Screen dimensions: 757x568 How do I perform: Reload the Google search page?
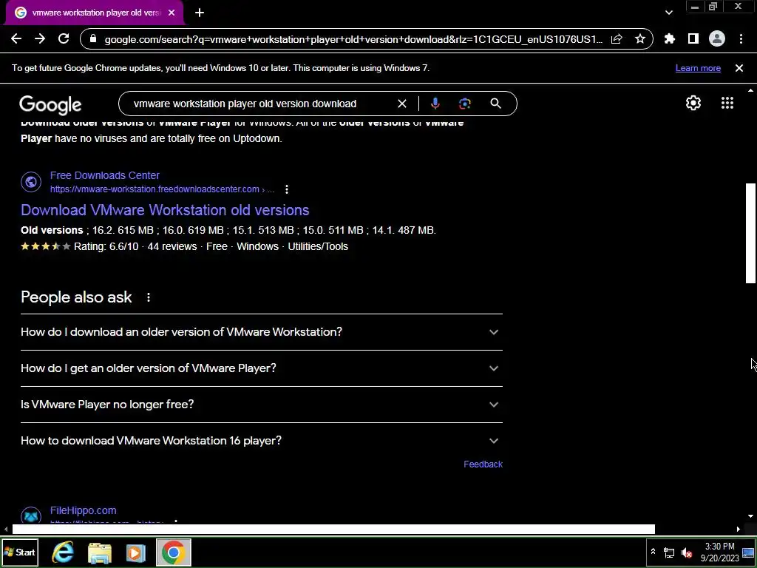[x=64, y=39]
